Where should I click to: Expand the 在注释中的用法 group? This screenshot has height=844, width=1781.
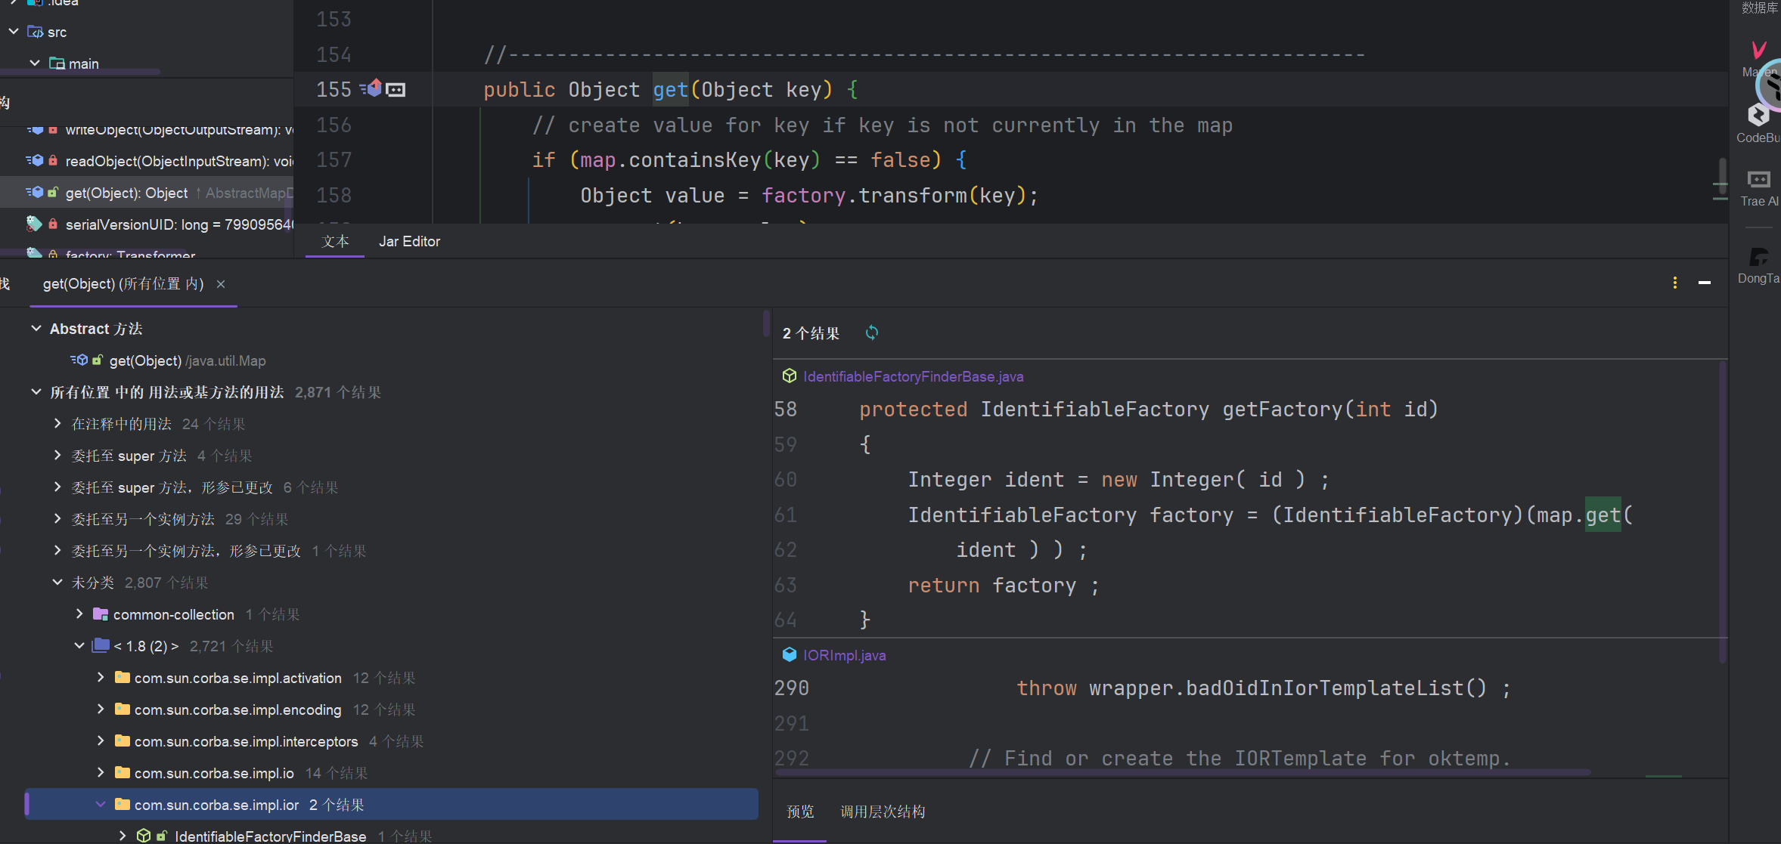(x=57, y=424)
